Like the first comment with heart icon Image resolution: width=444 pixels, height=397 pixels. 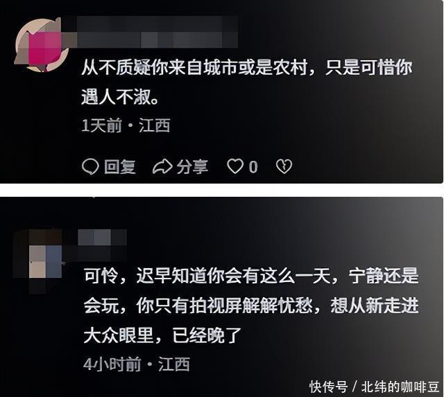pyautogui.click(x=235, y=166)
